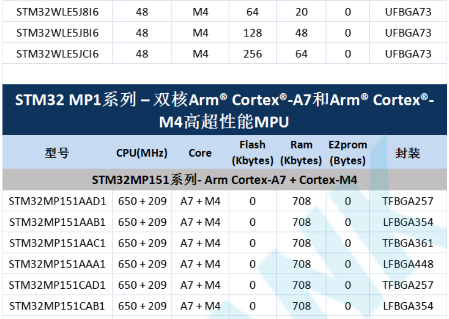Click the STM32MP151CAD1 model name
This screenshot has height=319, width=449.
58,285
